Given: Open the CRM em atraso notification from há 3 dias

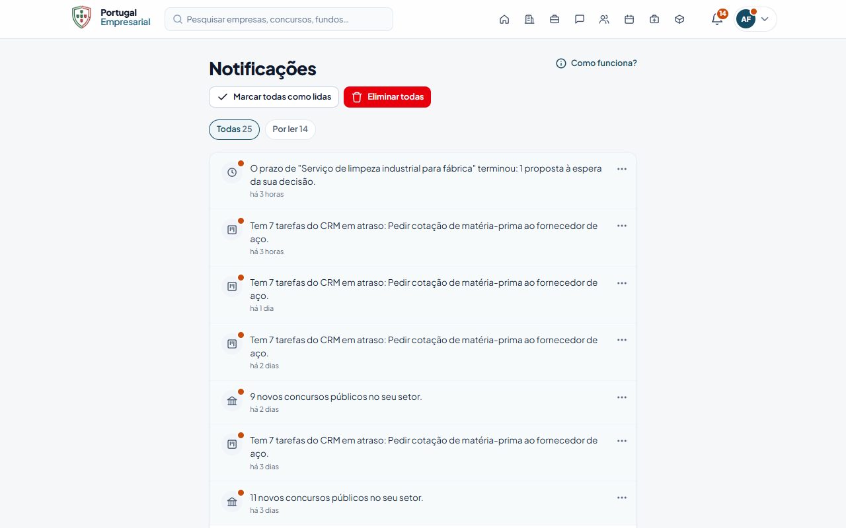Looking at the screenshot, I should pyautogui.click(x=423, y=453).
